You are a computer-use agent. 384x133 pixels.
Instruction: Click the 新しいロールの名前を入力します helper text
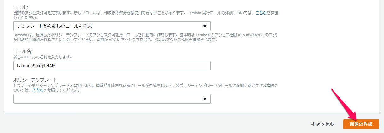coord(43,57)
